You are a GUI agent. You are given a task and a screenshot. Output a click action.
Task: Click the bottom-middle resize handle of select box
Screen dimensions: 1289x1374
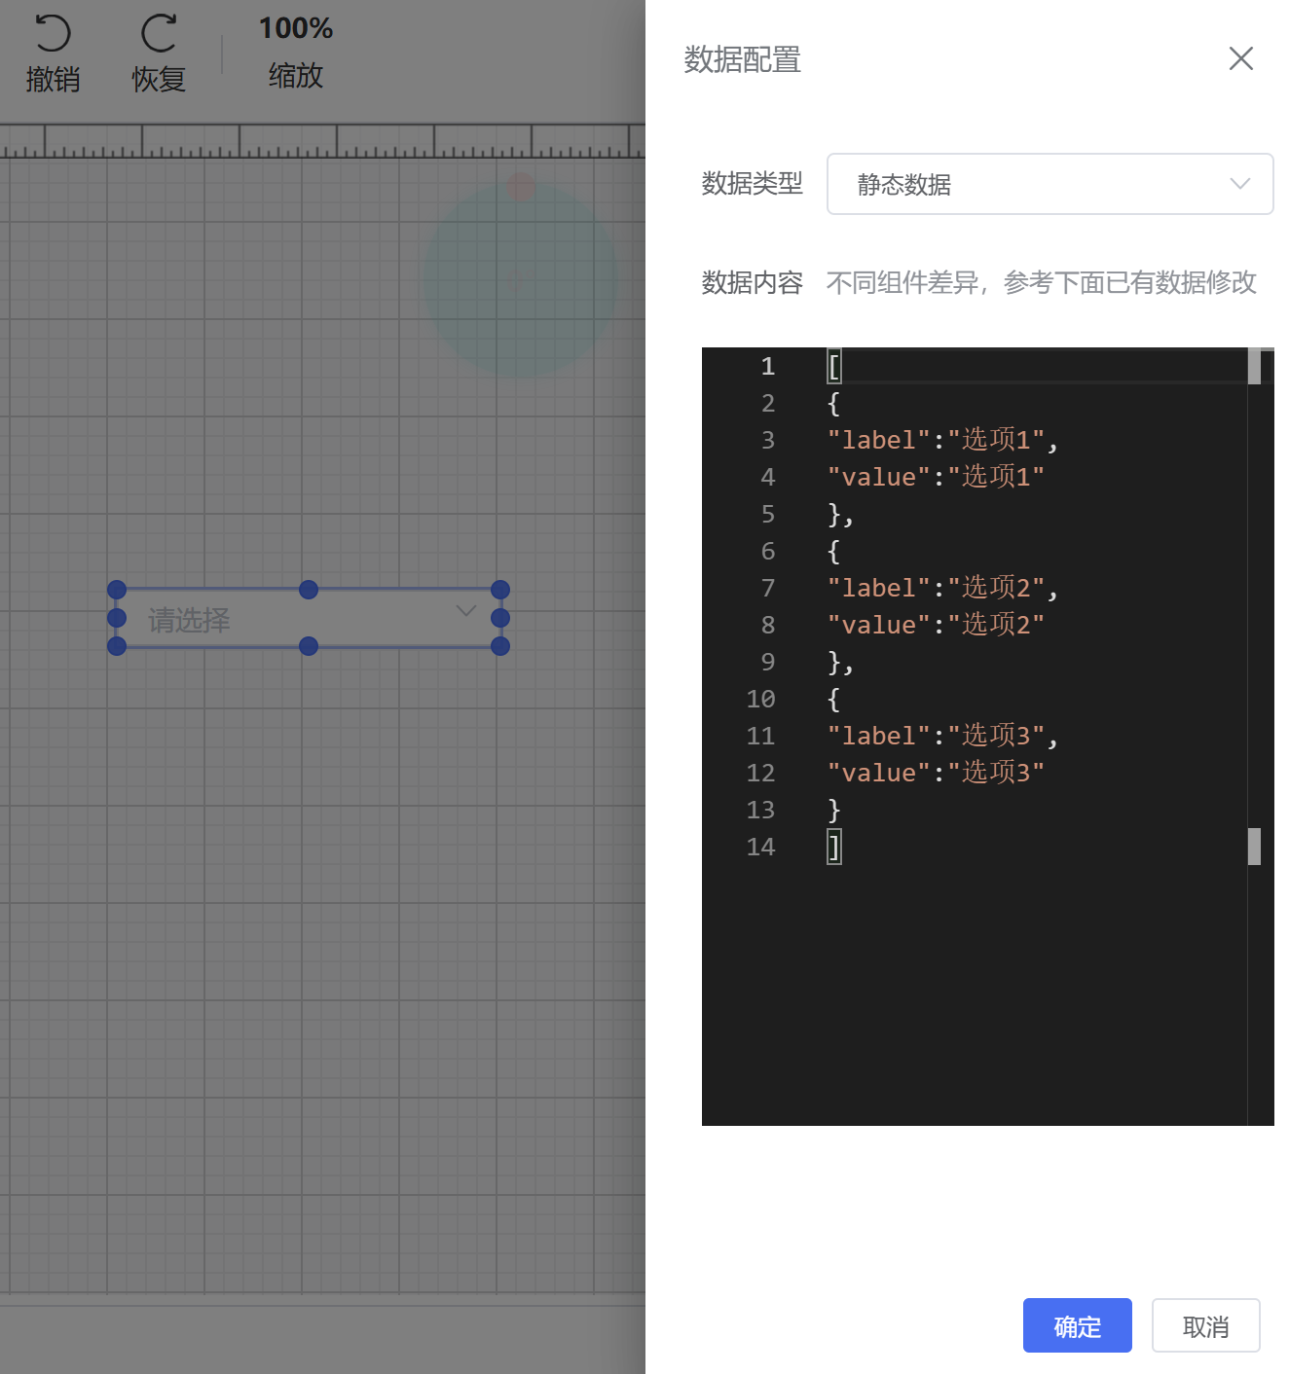click(309, 646)
